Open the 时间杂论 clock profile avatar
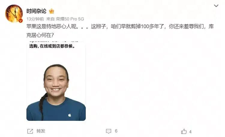The height and width of the screenshot is (137, 225). (x=14, y=13)
